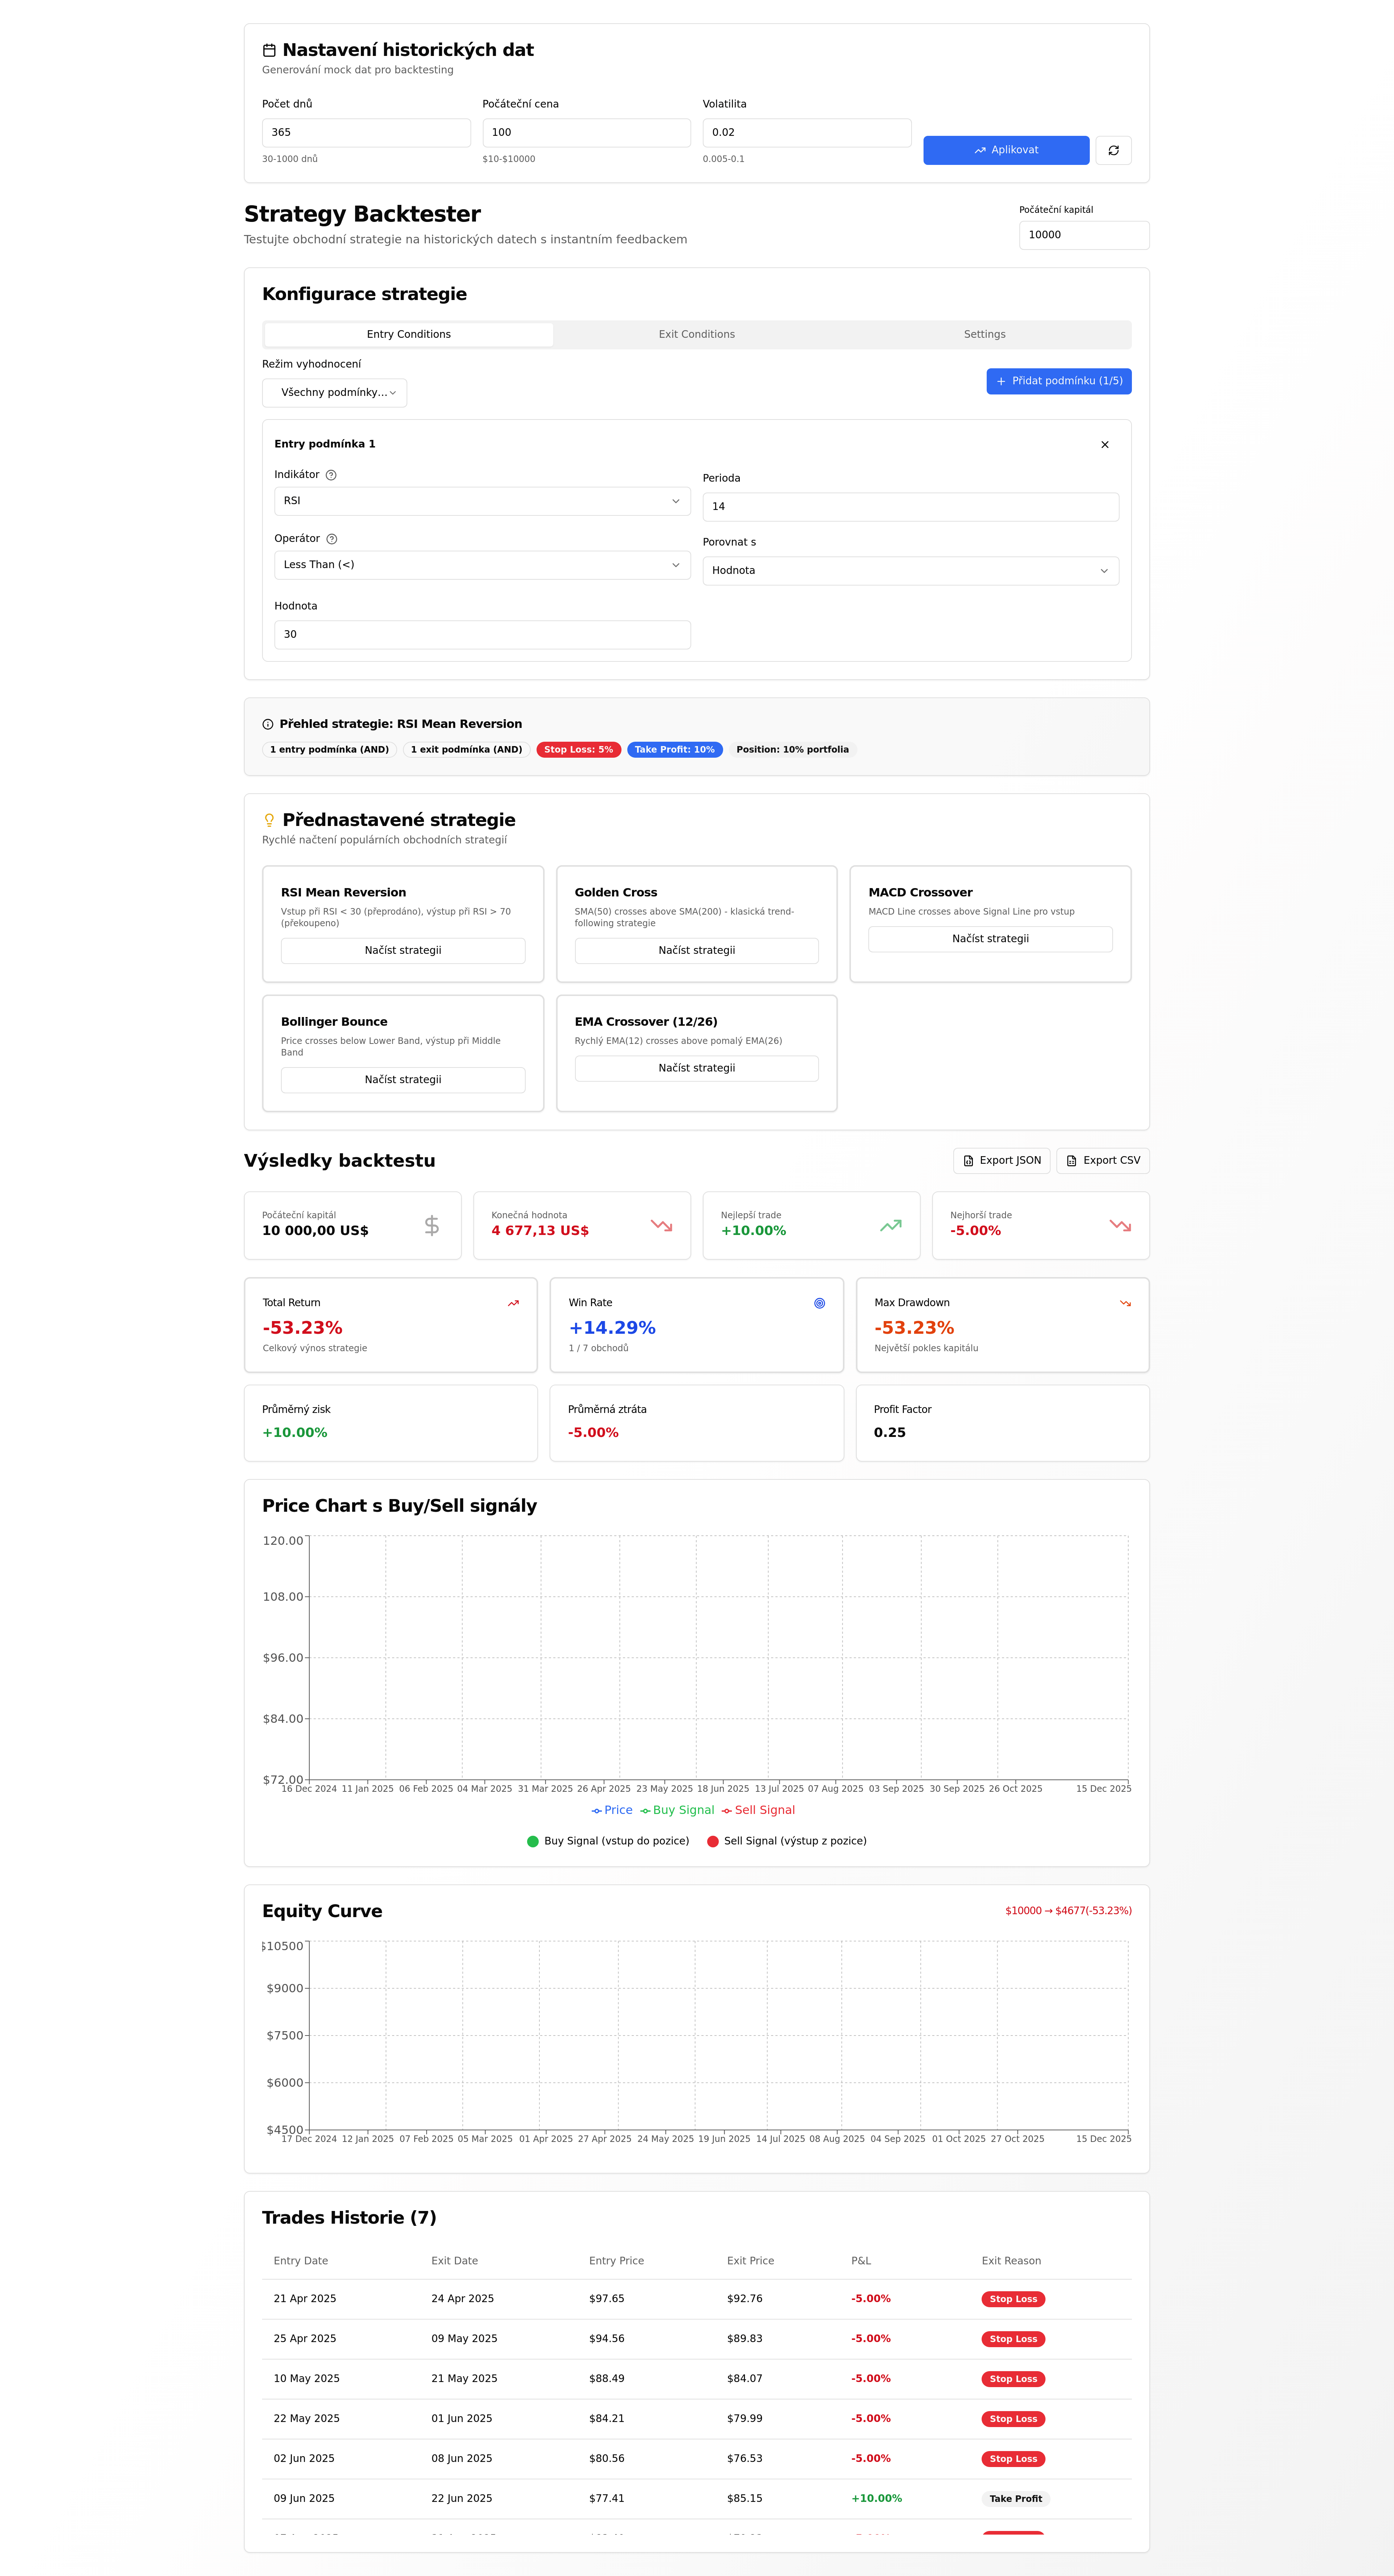
Task: Click the Volatilita input field
Action: [x=806, y=132]
